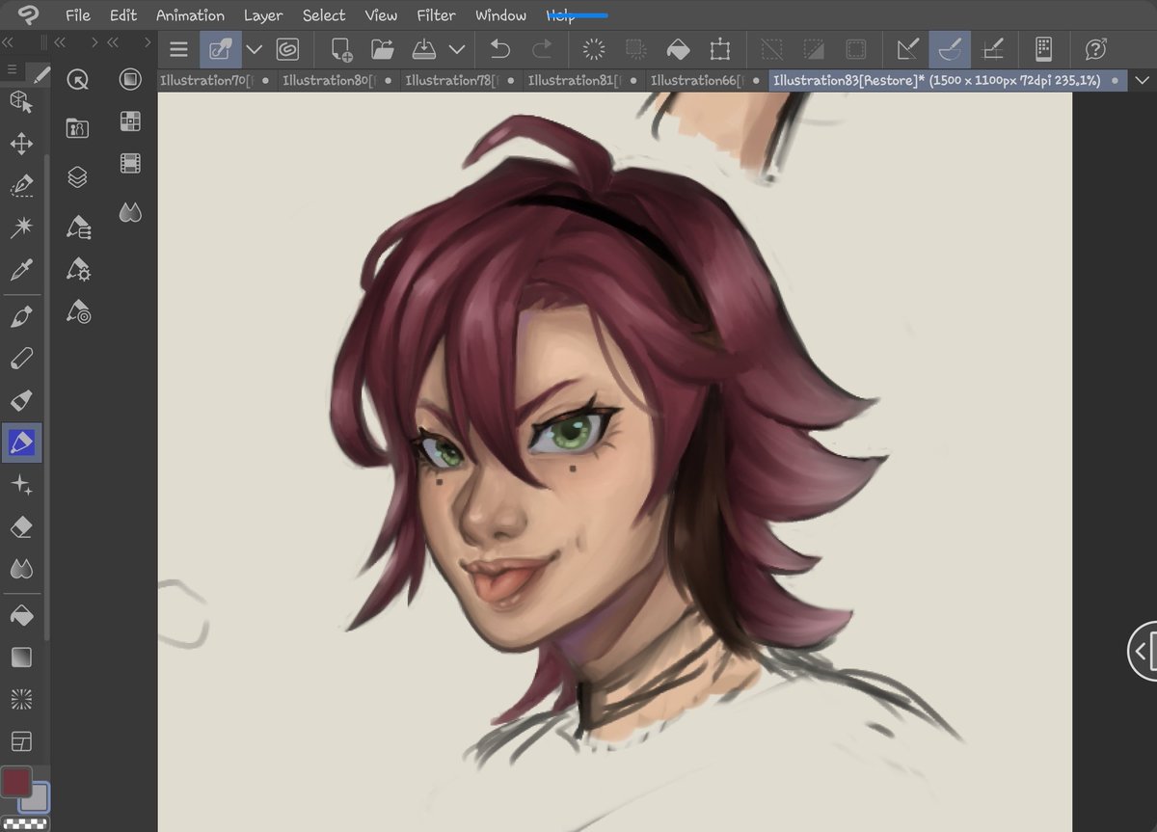Viewport: 1157px width, 832px height.
Task: Click the Redo arrow
Action: (543, 49)
